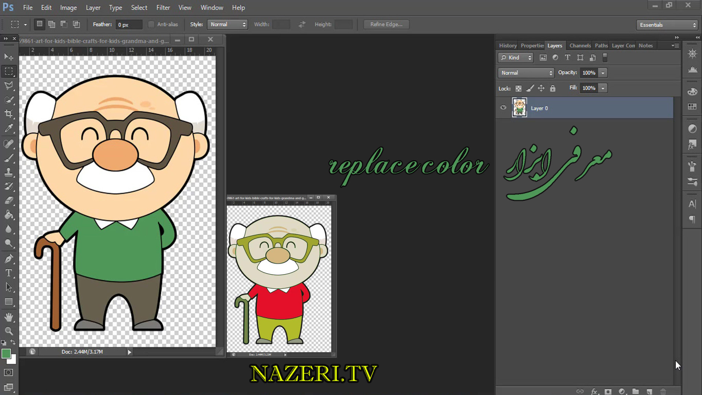The width and height of the screenshot is (702, 395).
Task: Select the Clone Stamp tool
Action: click(x=9, y=172)
